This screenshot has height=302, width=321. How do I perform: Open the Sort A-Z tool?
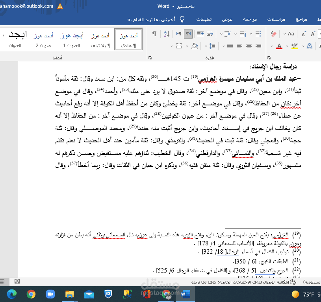tap(167, 34)
